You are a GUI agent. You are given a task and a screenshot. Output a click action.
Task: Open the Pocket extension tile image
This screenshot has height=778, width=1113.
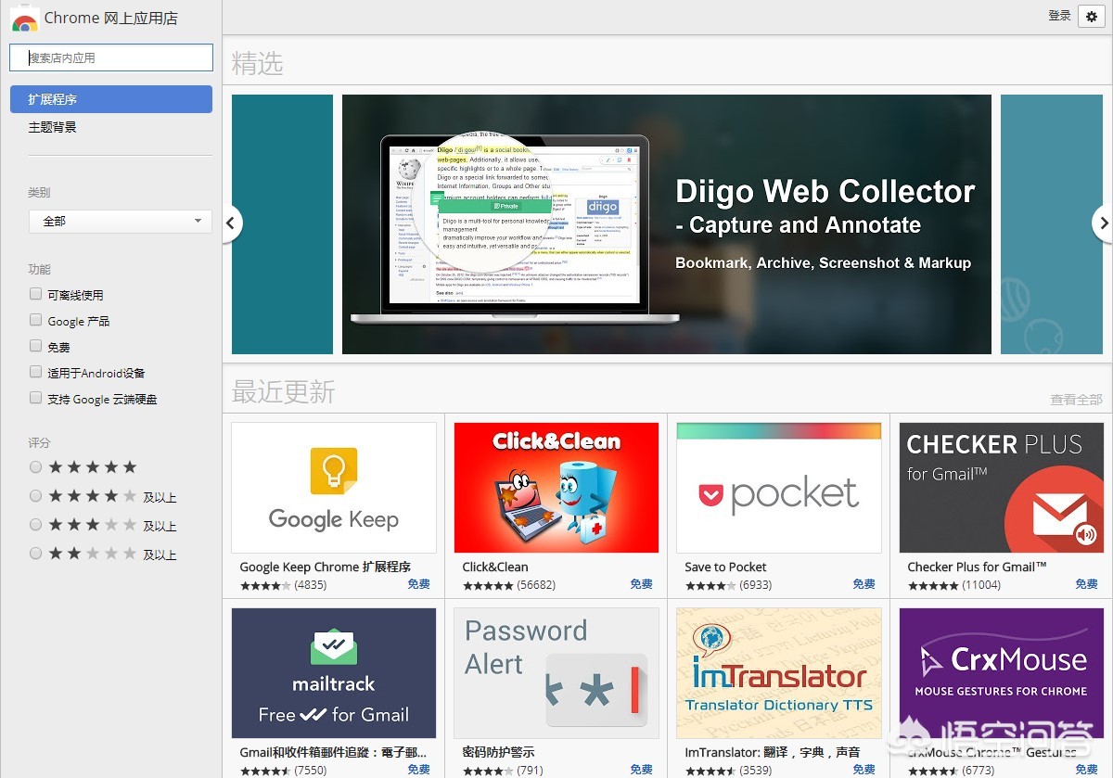779,488
